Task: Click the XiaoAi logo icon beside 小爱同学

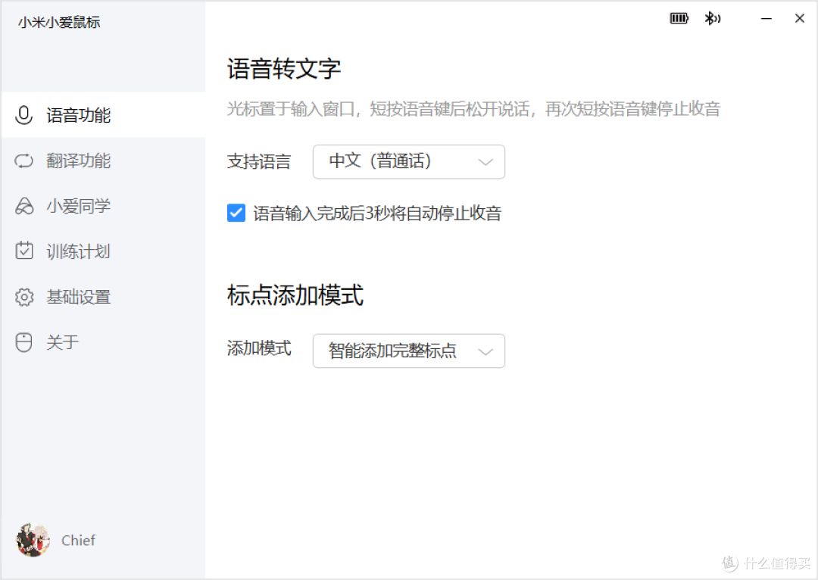Action: coord(24,206)
